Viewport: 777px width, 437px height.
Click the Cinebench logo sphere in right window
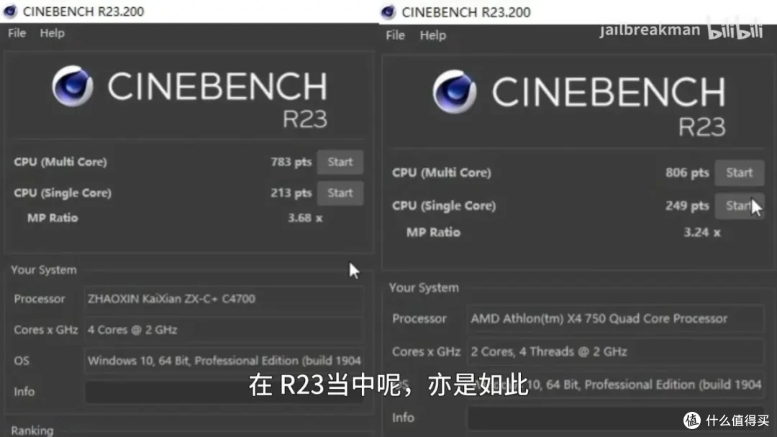pyautogui.click(x=455, y=91)
